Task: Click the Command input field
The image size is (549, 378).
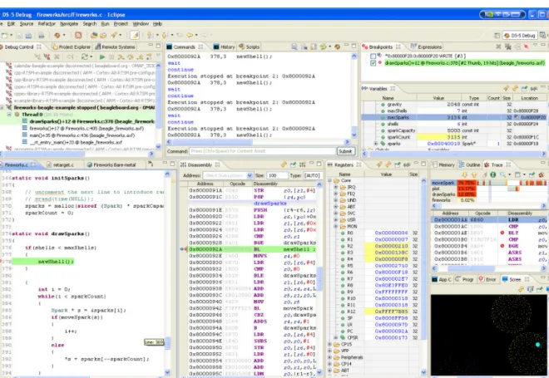Action: [x=263, y=151]
